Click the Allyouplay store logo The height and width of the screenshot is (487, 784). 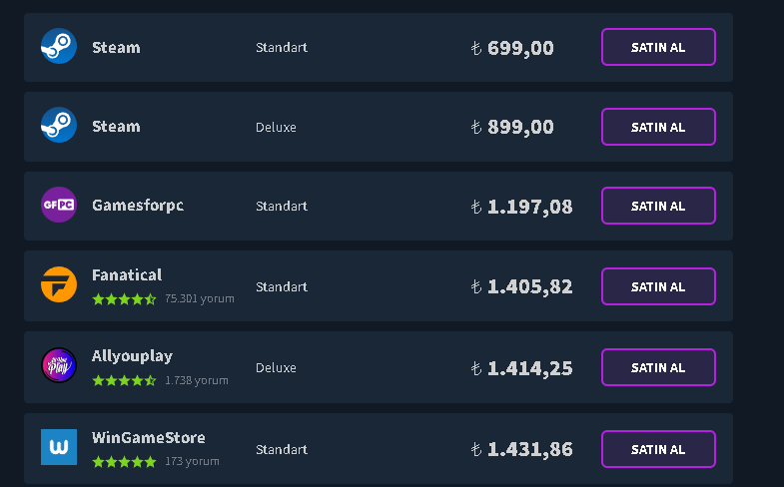coord(59,366)
